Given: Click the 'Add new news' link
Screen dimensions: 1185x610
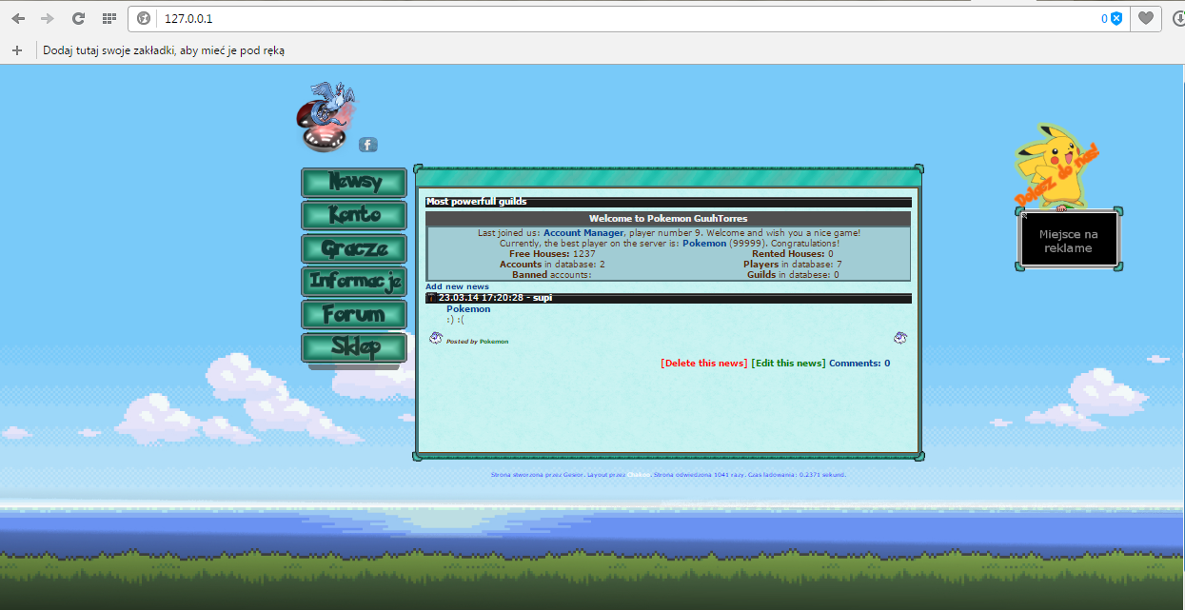Looking at the screenshot, I should pyautogui.click(x=457, y=286).
